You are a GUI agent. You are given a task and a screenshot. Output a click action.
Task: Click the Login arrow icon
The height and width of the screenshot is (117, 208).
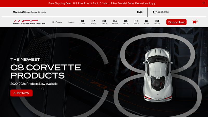(x=40, y=12)
